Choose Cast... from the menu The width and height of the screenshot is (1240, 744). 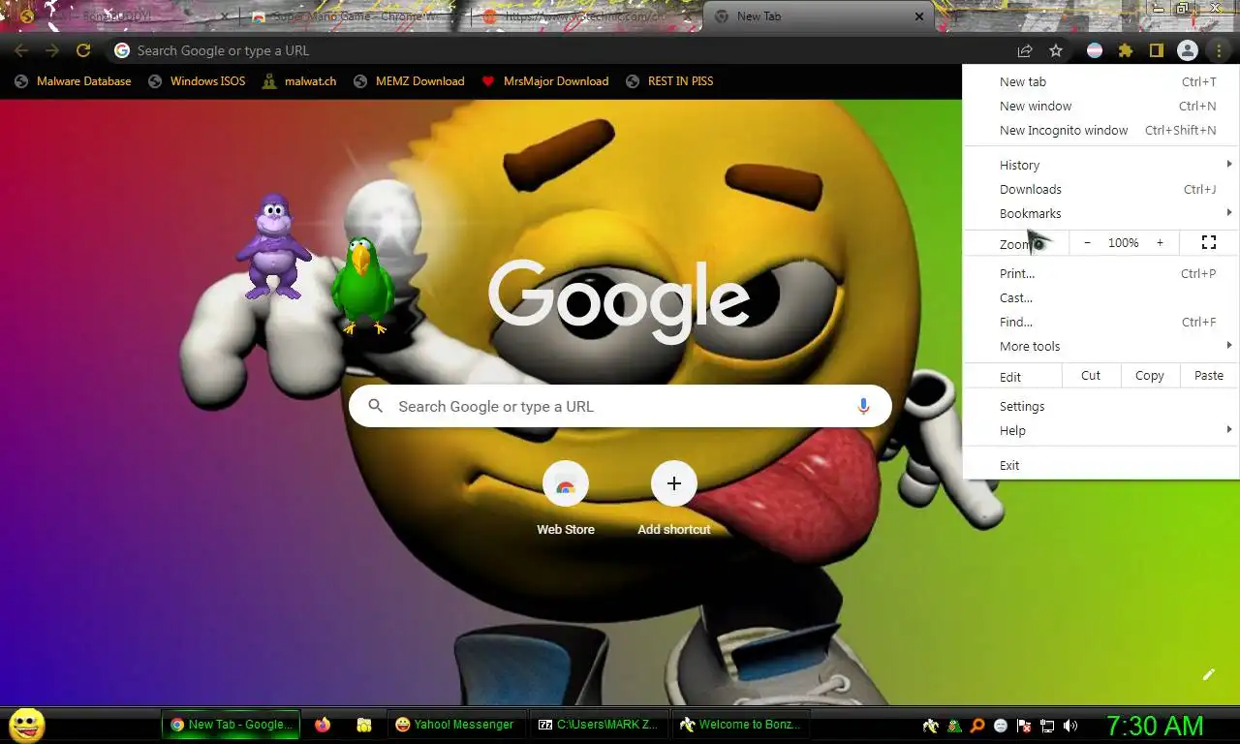[1101, 298]
